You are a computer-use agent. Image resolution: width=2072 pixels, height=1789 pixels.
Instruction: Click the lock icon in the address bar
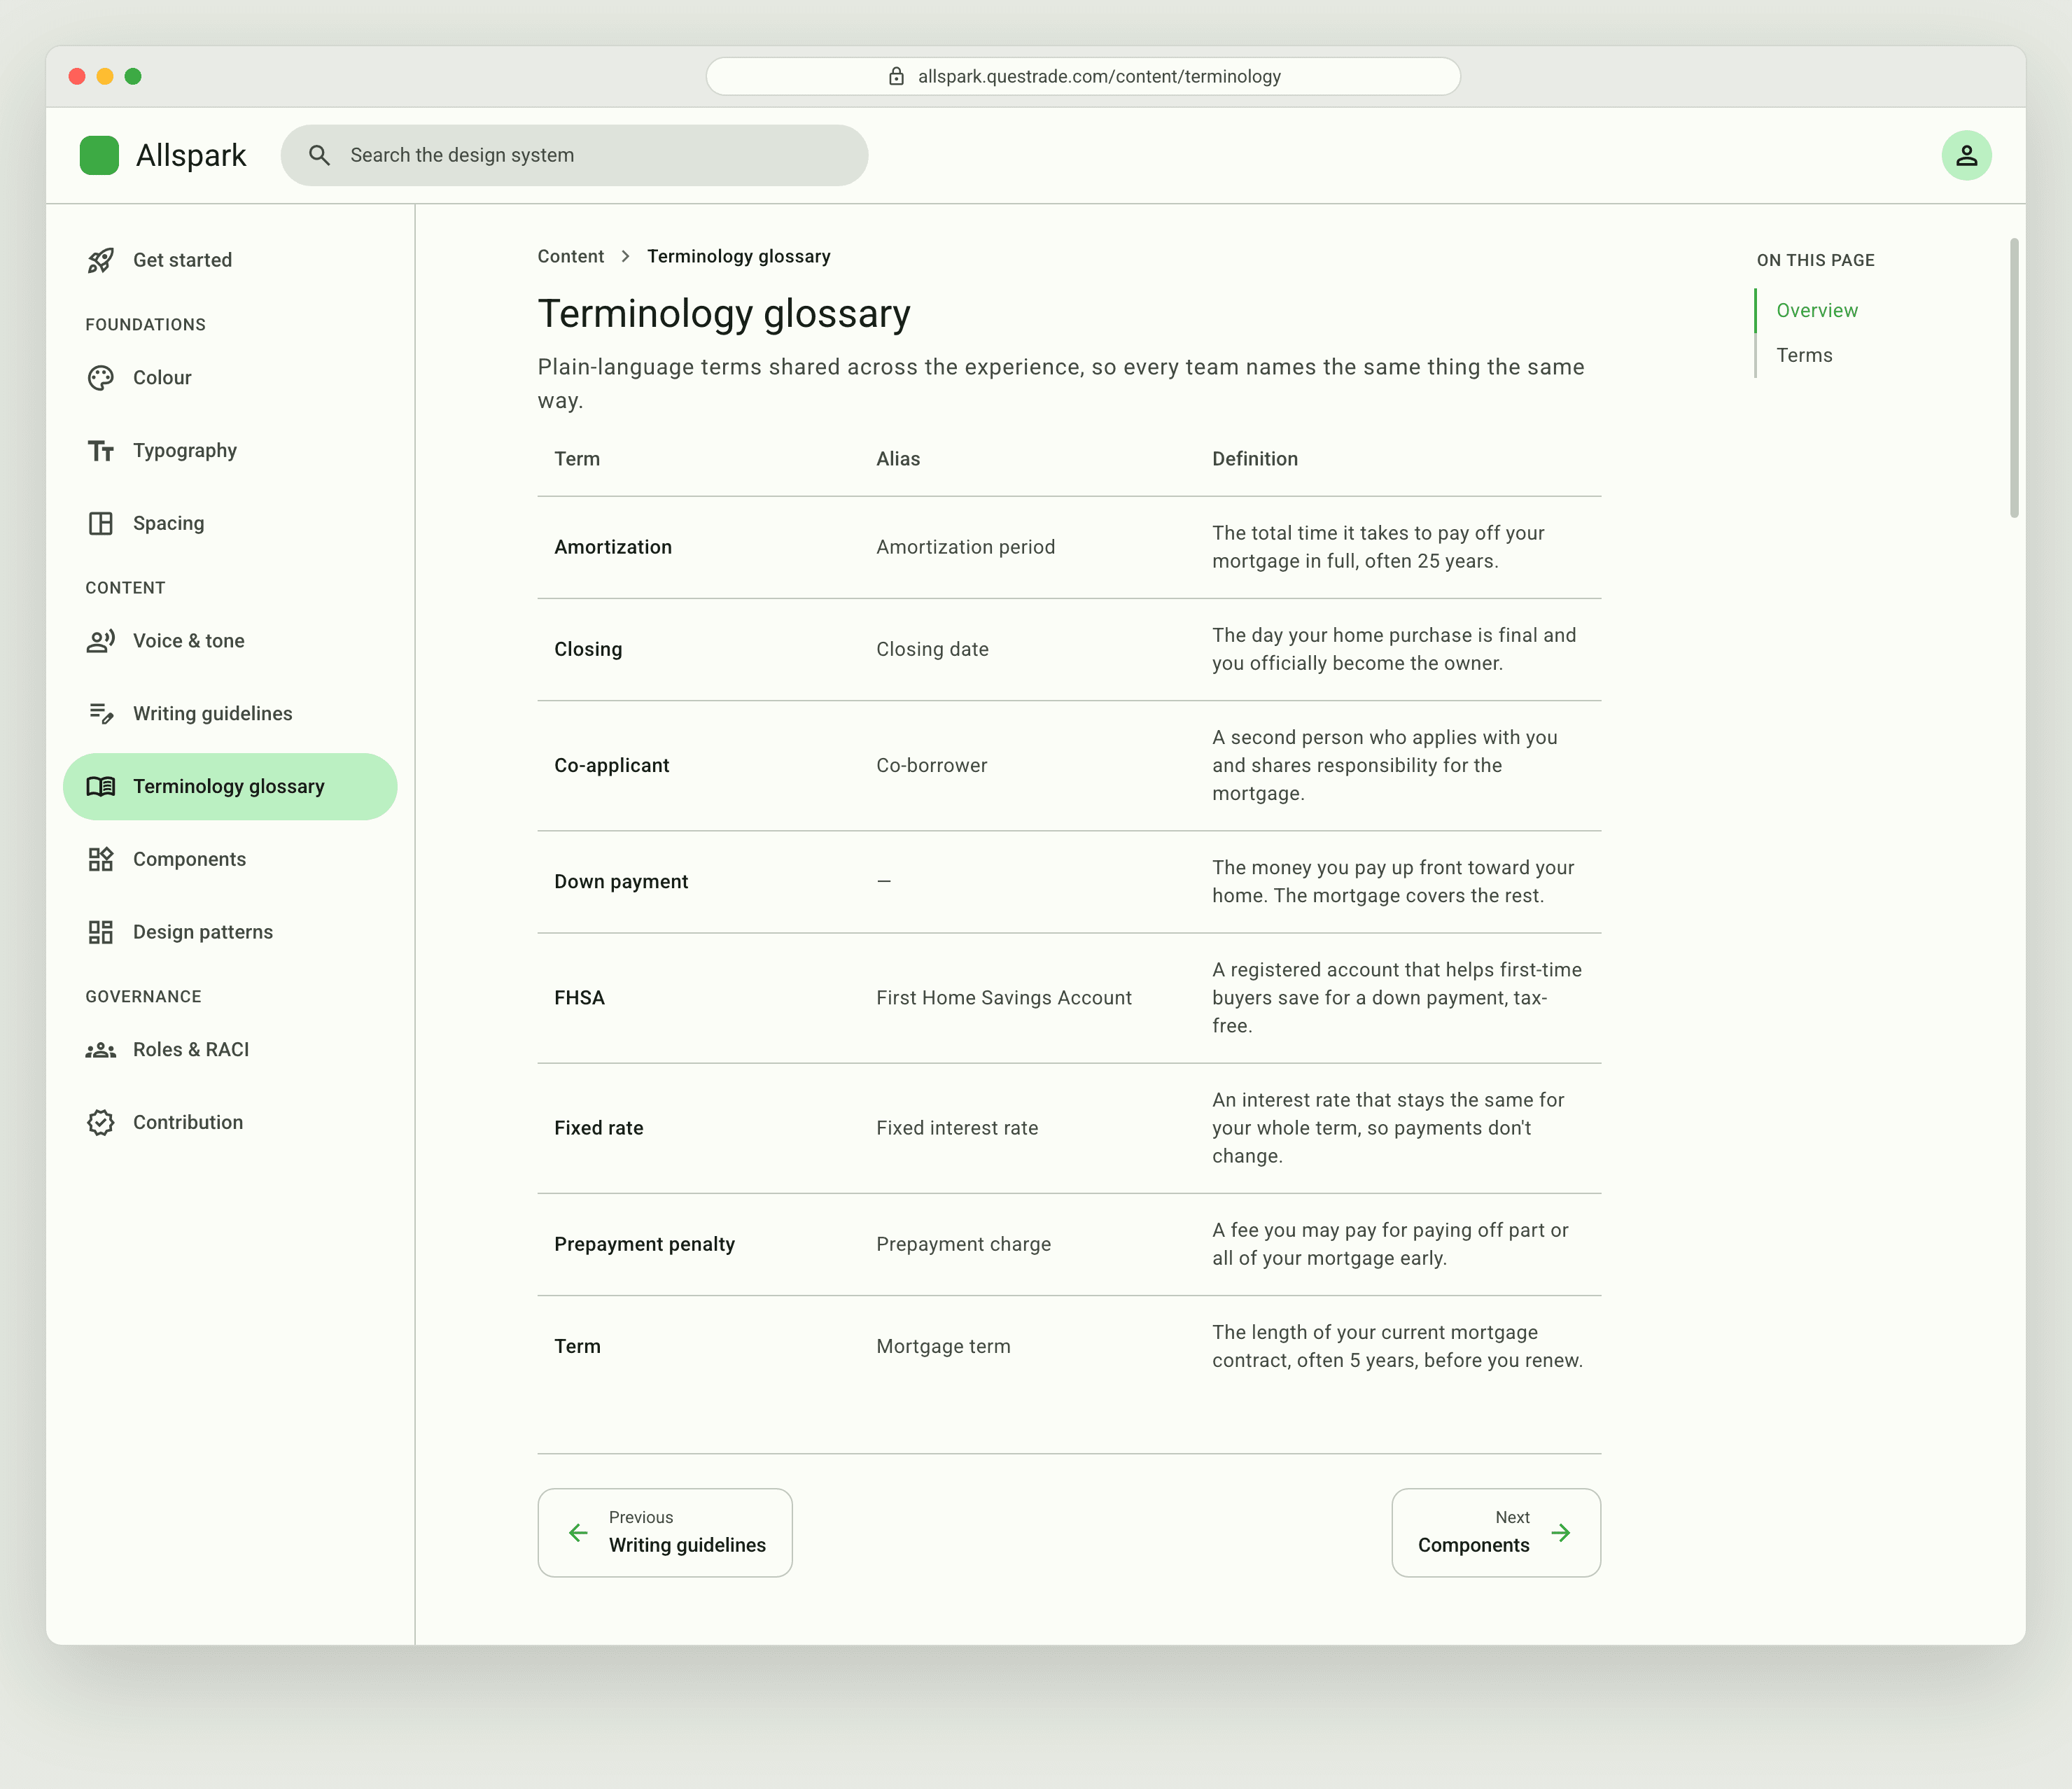coord(896,76)
